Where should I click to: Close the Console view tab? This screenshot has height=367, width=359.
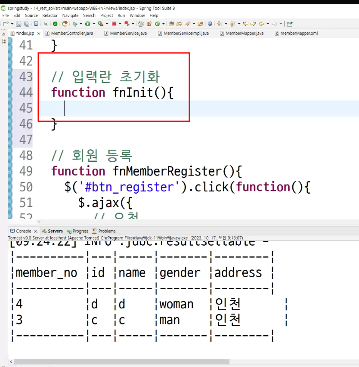pyautogui.click(x=36, y=231)
